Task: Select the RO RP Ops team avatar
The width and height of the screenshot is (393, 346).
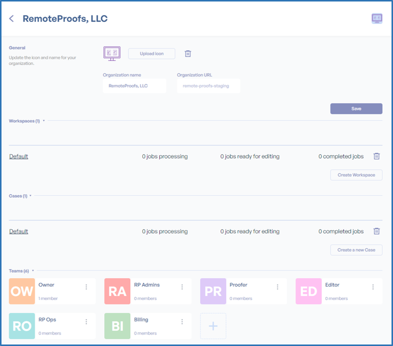Action: point(22,326)
